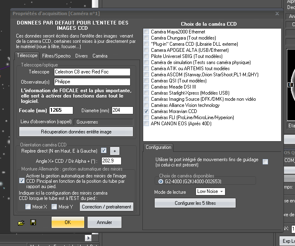Click the Focale (mm) input field

[61, 110]
